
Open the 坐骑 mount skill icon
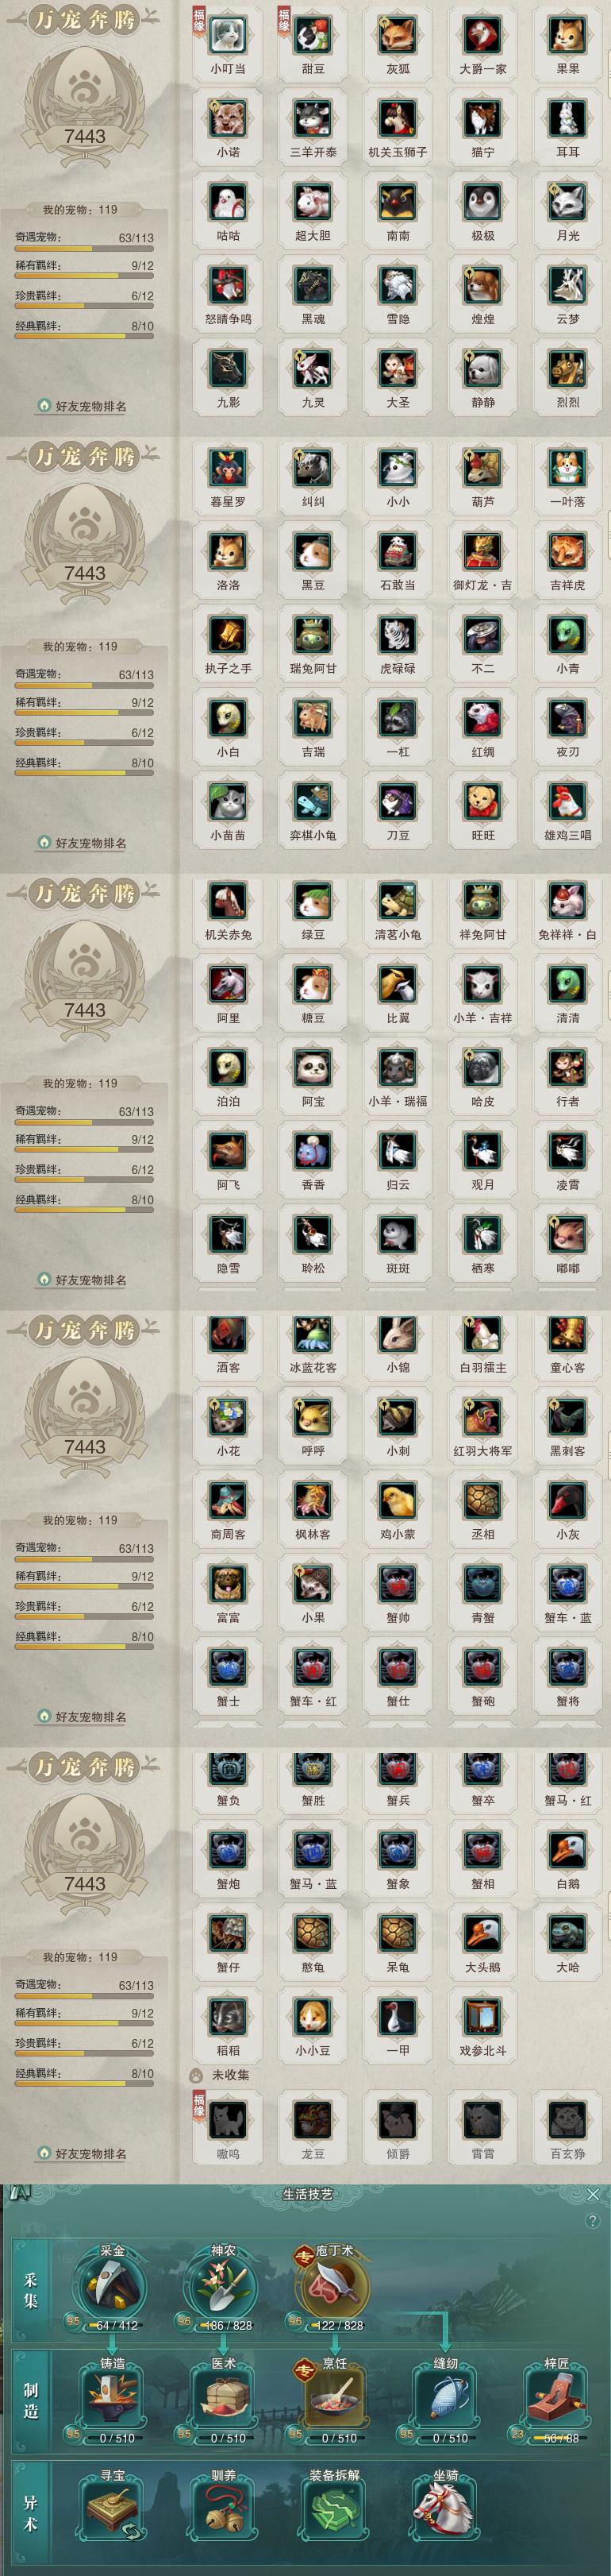[x=444, y=2511]
